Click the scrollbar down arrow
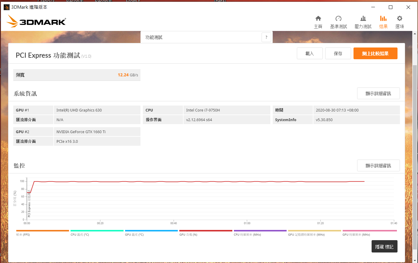The height and width of the screenshot is (263, 418). point(415,260)
